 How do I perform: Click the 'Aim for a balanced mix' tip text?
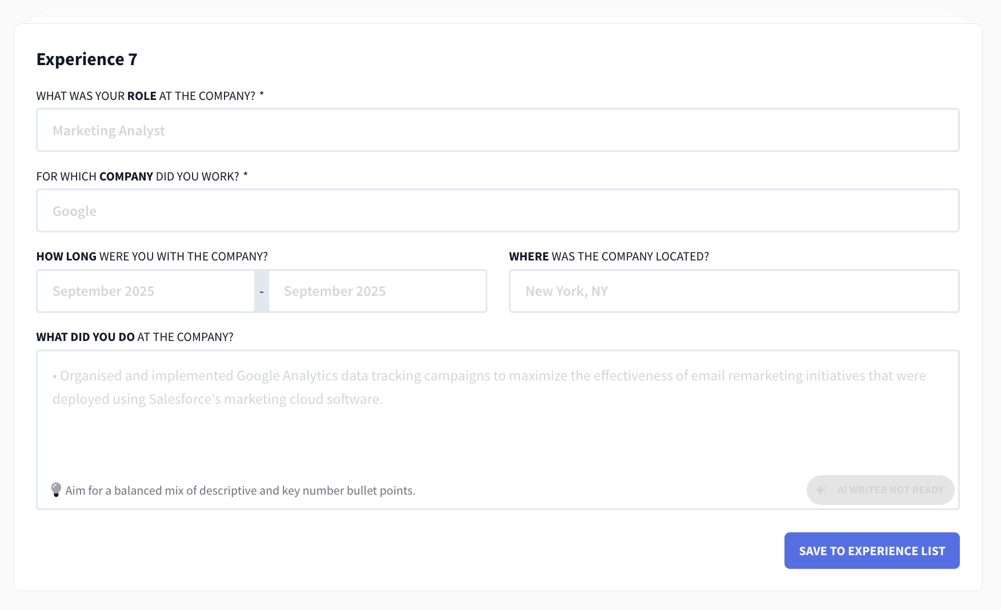coord(240,491)
